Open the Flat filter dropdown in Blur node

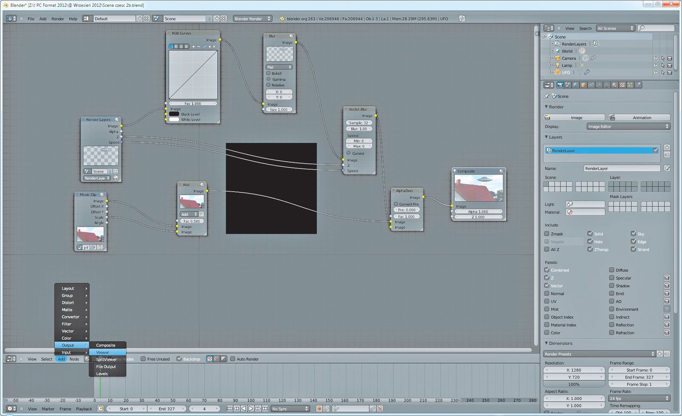click(279, 67)
